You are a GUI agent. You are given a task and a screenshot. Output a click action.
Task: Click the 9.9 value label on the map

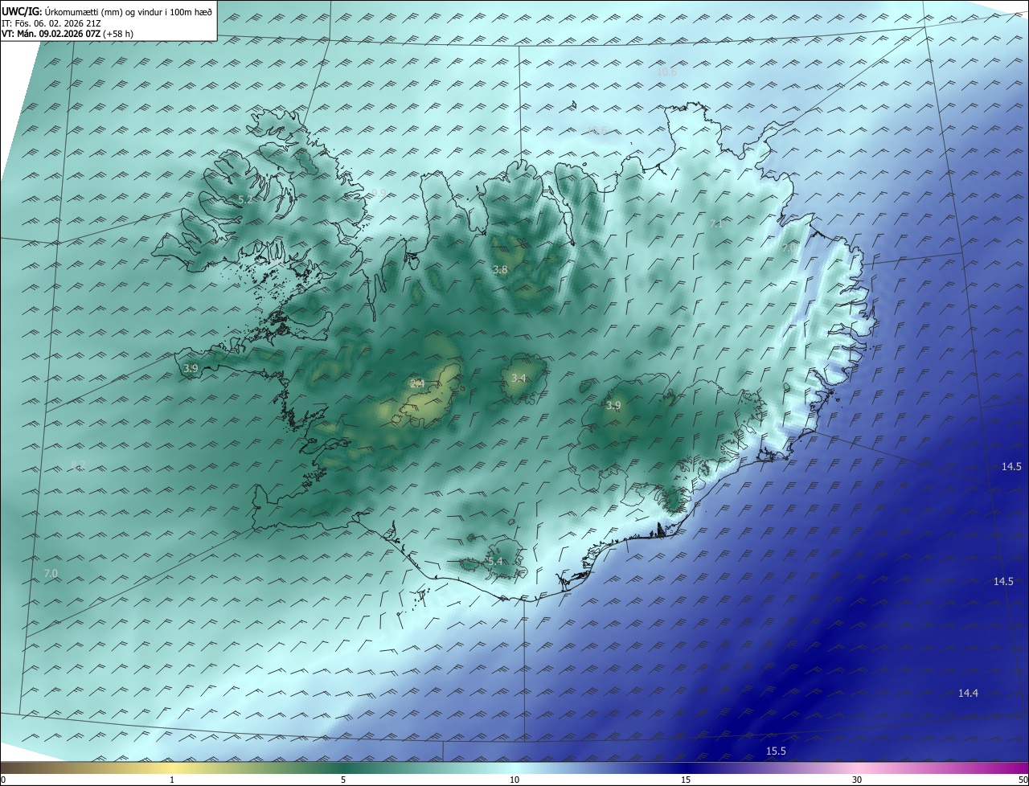(378, 194)
